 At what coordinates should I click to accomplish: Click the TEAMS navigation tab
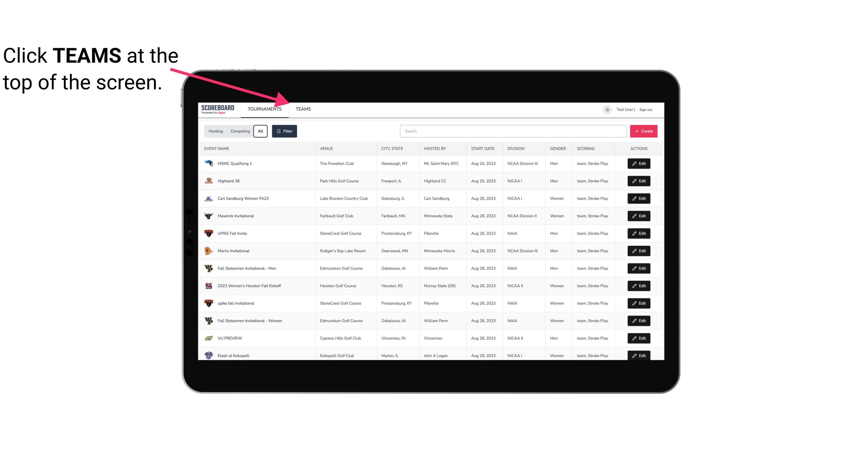coord(303,109)
